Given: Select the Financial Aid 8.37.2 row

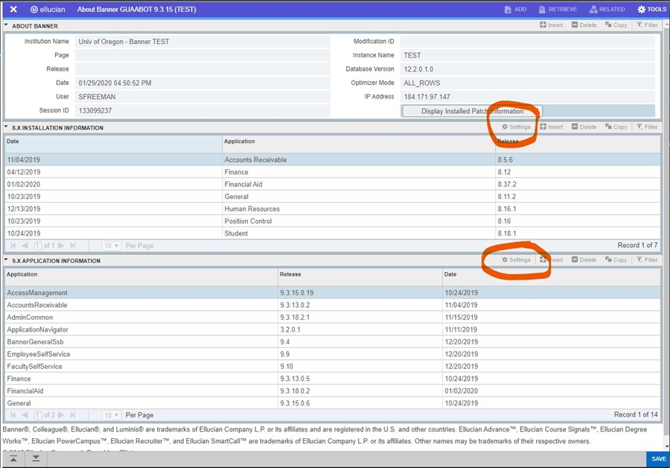Looking at the screenshot, I should (x=333, y=184).
